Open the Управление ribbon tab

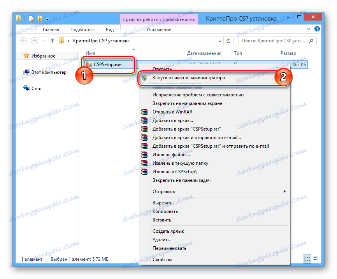159,30
